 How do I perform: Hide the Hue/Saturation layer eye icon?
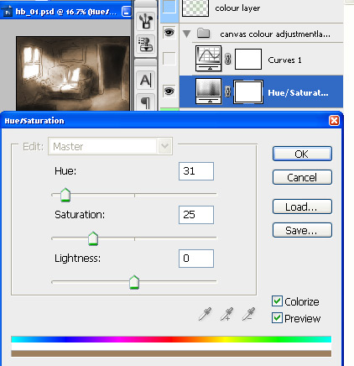(x=169, y=91)
